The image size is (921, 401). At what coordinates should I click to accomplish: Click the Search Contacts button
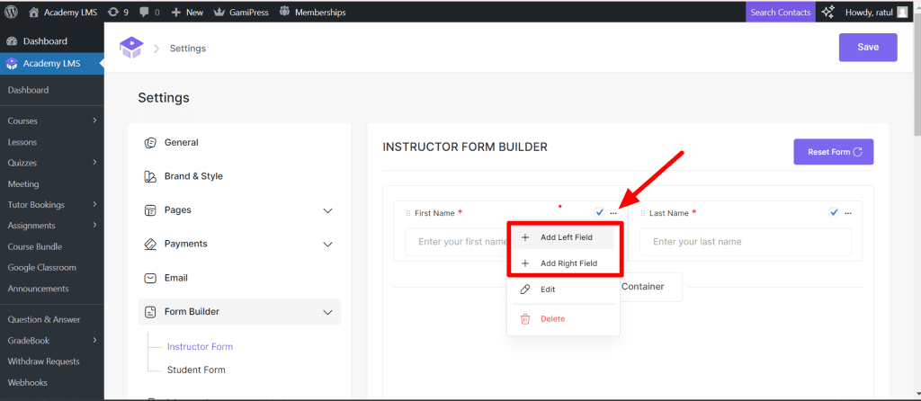pos(780,12)
